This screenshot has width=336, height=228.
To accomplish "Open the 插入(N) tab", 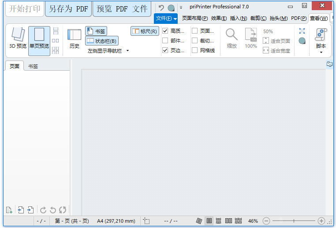I will tap(239, 19).
